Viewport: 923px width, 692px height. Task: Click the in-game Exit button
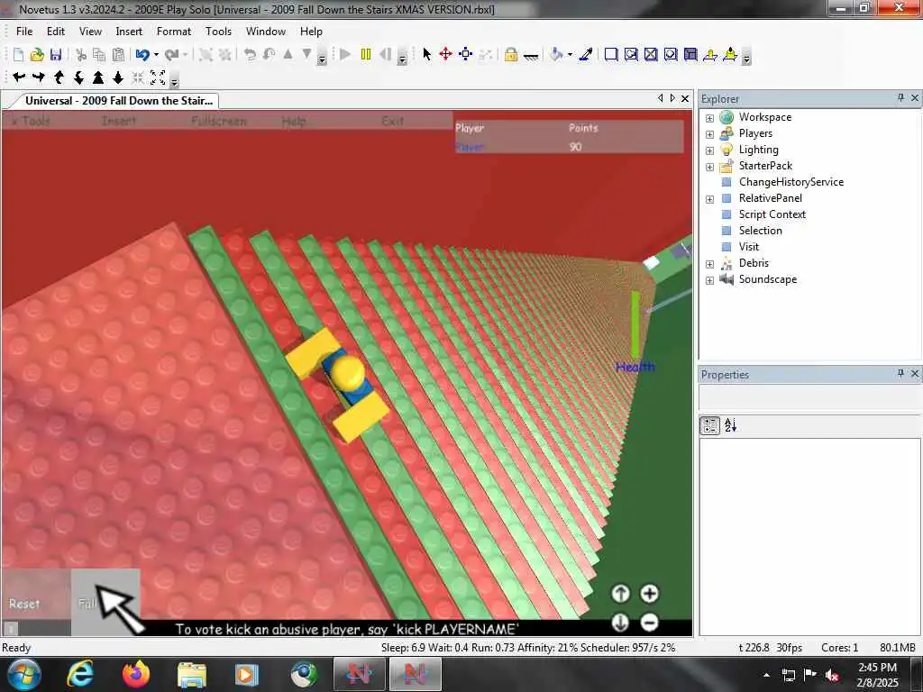coord(393,121)
